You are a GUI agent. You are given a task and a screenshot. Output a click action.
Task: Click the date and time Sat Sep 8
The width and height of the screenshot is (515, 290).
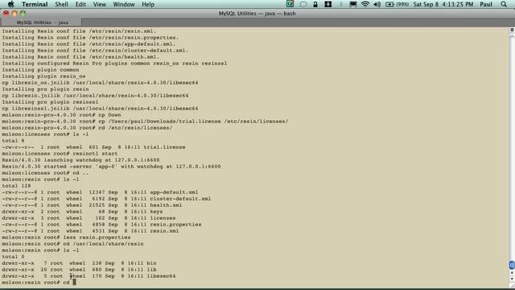(443, 4)
